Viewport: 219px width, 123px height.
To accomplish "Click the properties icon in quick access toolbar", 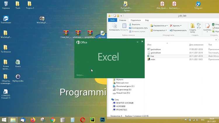I will pyautogui.click(x=115, y=16).
